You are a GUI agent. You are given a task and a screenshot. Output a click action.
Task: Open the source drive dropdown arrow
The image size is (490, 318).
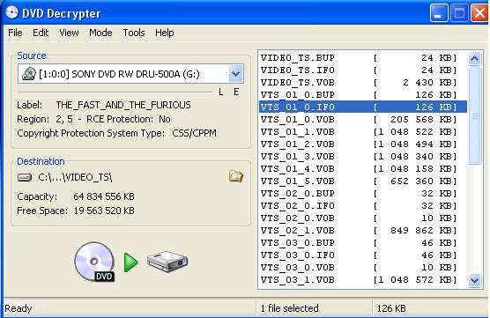(235, 74)
